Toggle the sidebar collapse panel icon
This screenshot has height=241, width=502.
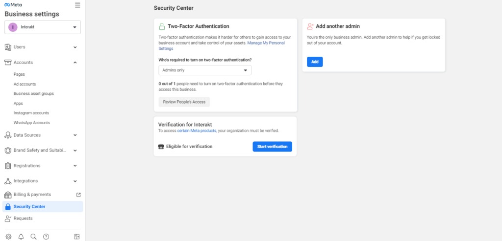tap(76, 237)
